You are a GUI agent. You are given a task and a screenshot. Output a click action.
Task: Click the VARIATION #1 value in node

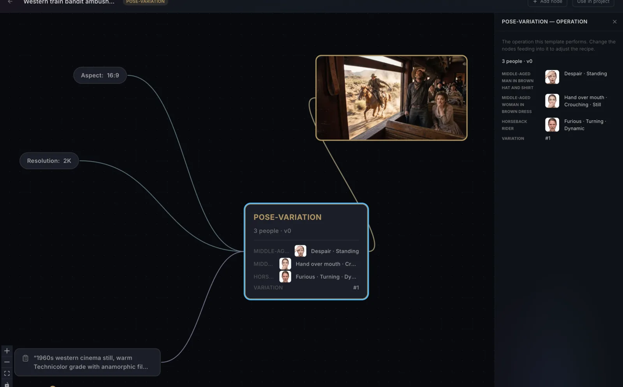click(356, 287)
